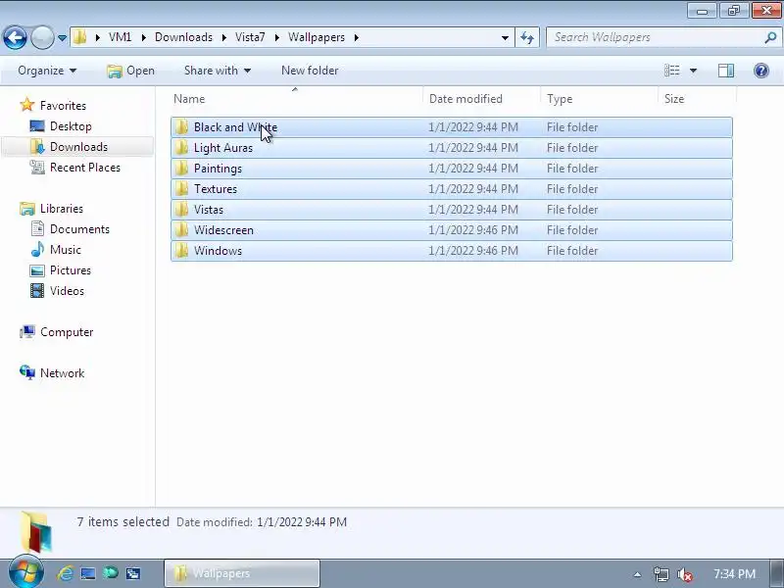This screenshot has height=588, width=784.
Task: Open the Share with menu
Action: (x=217, y=71)
